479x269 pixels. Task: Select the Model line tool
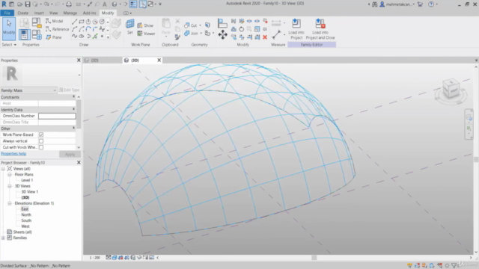[55, 21]
